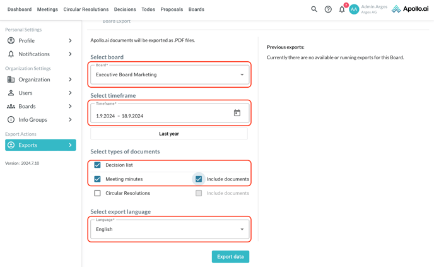The height and width of the screenshot is (267, 434).
Task: Toggle the Meeting minutes checkbox
Action: click(97, 179)
